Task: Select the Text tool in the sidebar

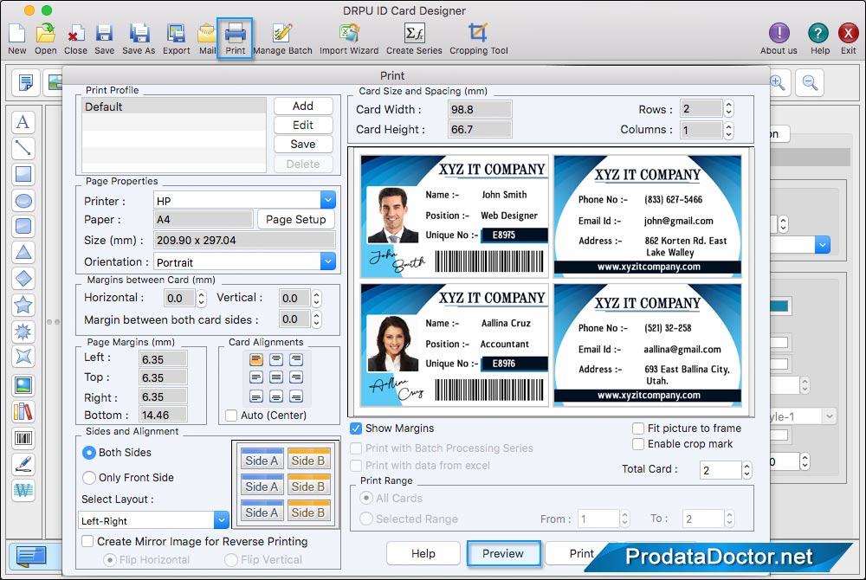Action: [23, 122]
